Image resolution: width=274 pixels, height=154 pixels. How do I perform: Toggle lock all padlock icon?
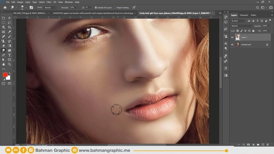click(253, 31)
